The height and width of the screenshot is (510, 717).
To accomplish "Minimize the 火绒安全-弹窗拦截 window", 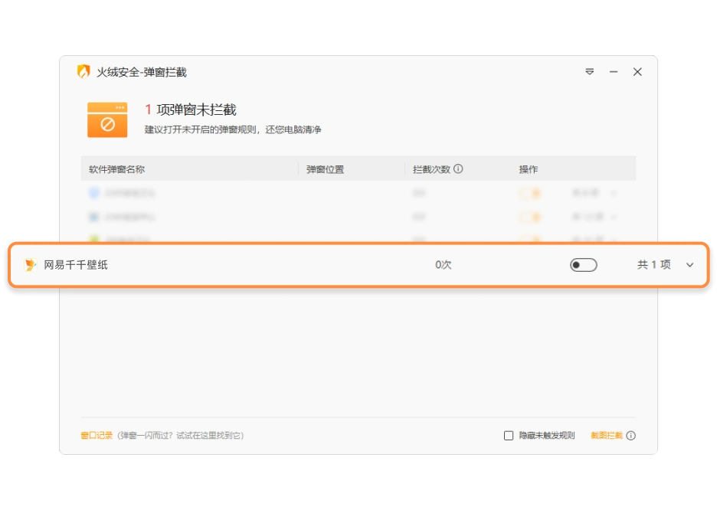I will [614, 72].
